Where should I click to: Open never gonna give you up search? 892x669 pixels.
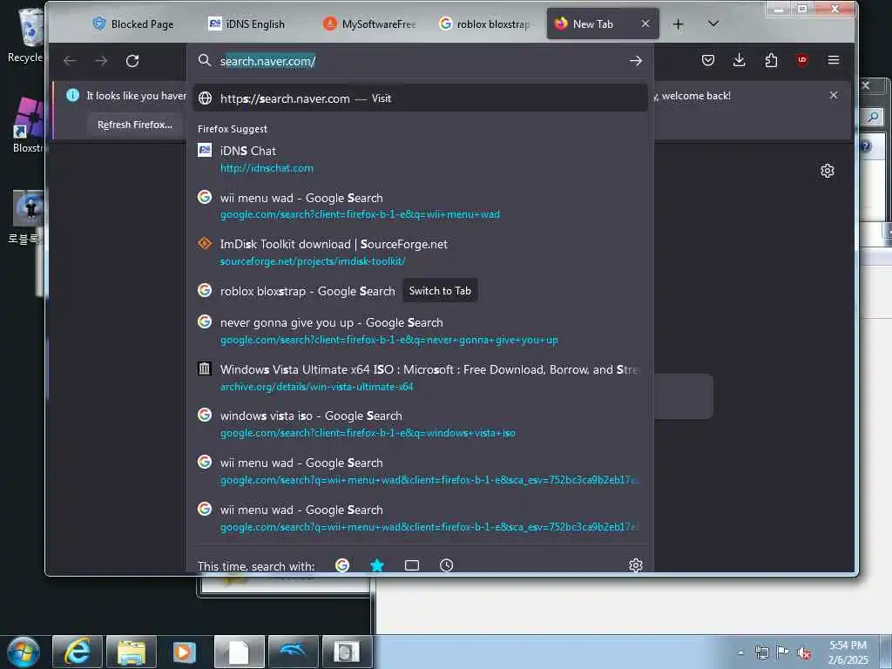[x=420, y=330]
